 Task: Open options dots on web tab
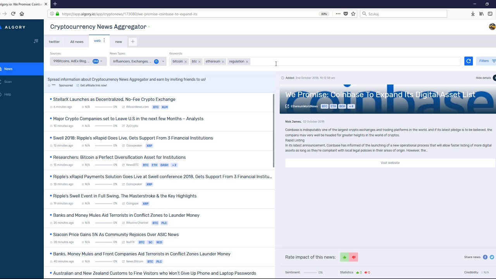(104, 41)
